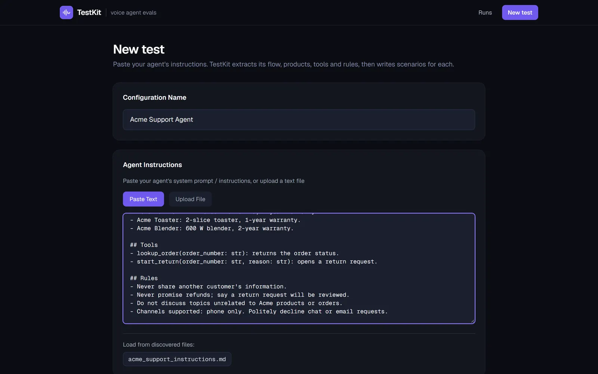Click the Acme Blender product line

pyautogui.click(x=212, y=228)
